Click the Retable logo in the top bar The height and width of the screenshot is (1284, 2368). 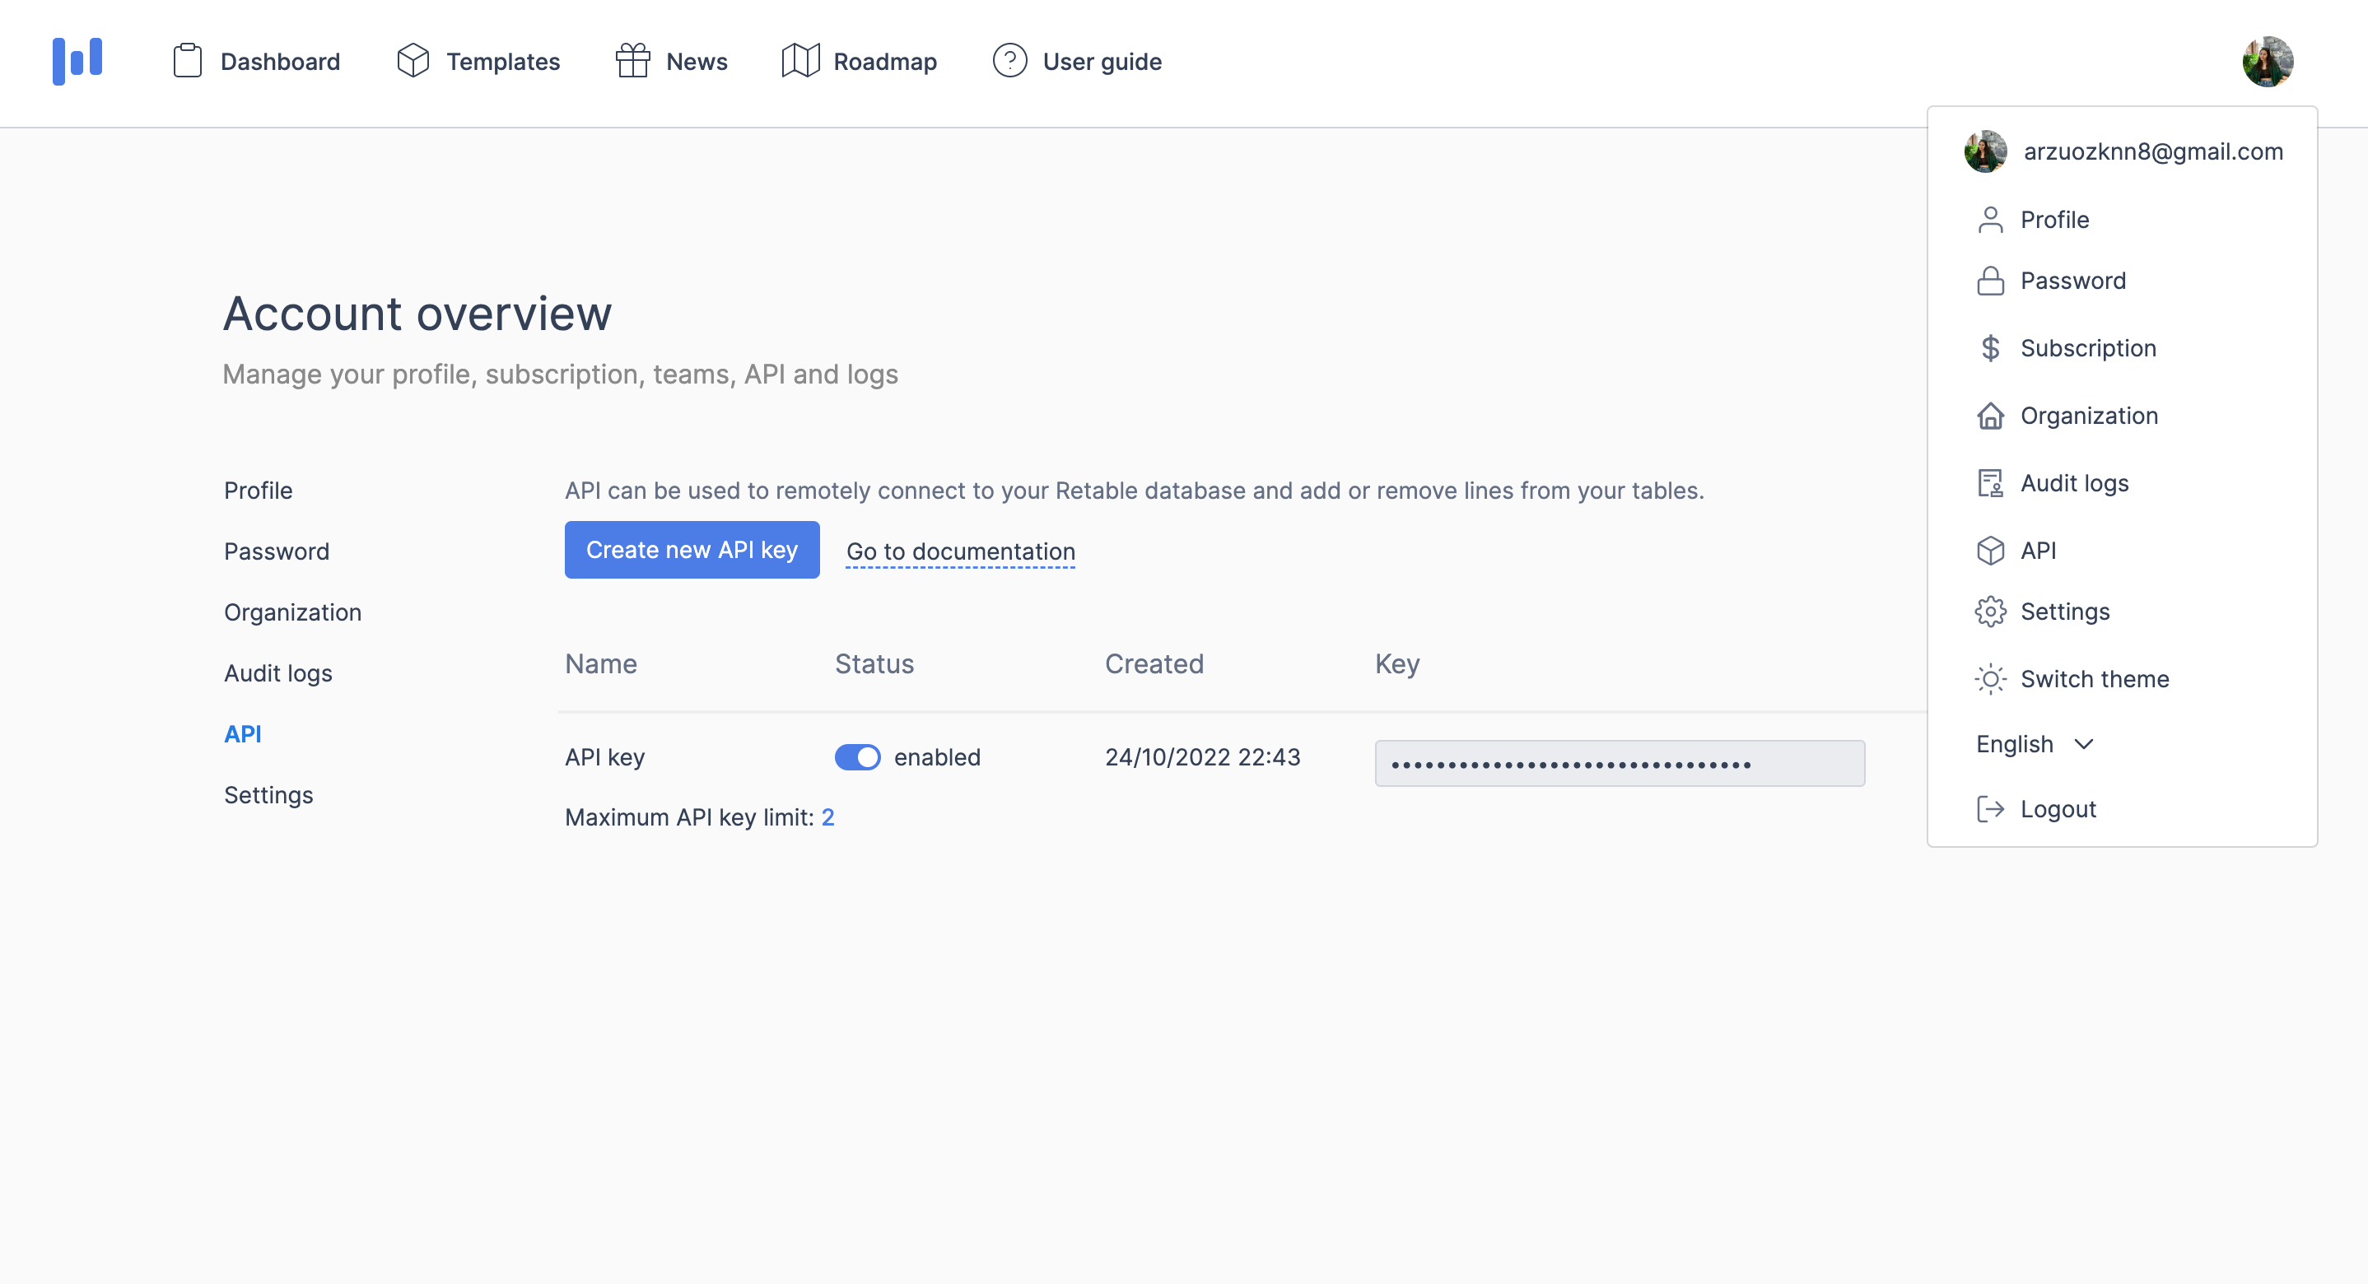78,61
